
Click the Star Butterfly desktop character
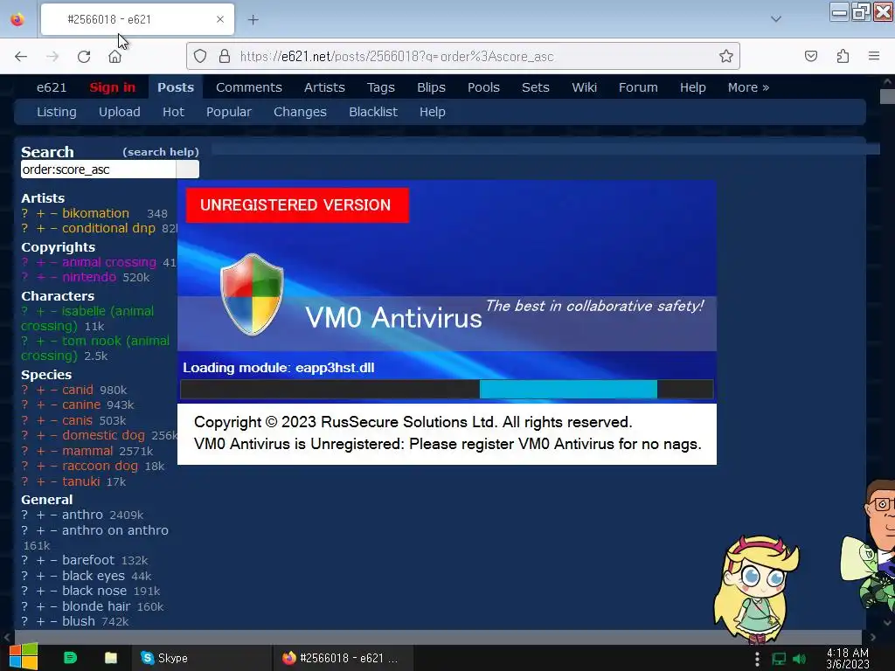coord(756,589)
